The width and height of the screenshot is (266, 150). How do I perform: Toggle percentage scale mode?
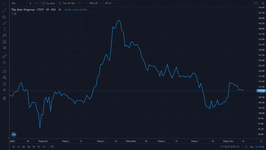[246, 147]
